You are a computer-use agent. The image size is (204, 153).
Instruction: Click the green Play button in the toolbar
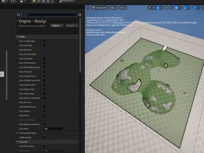pyautogui.click(x=34, y=1)
